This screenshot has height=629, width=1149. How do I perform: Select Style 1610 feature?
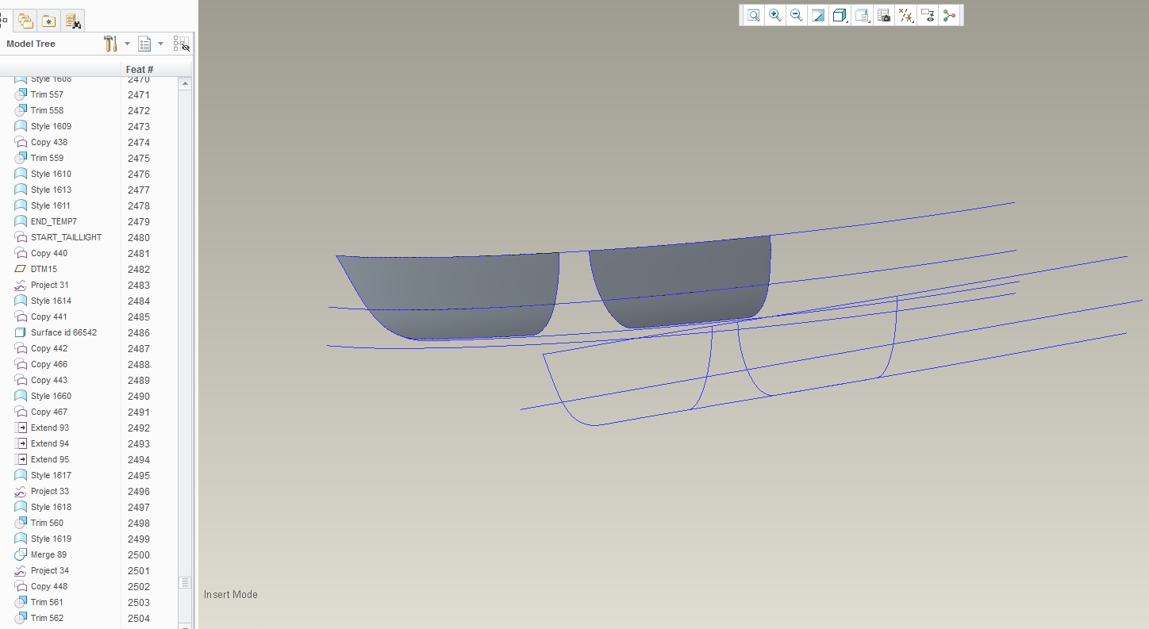point(51,174)
